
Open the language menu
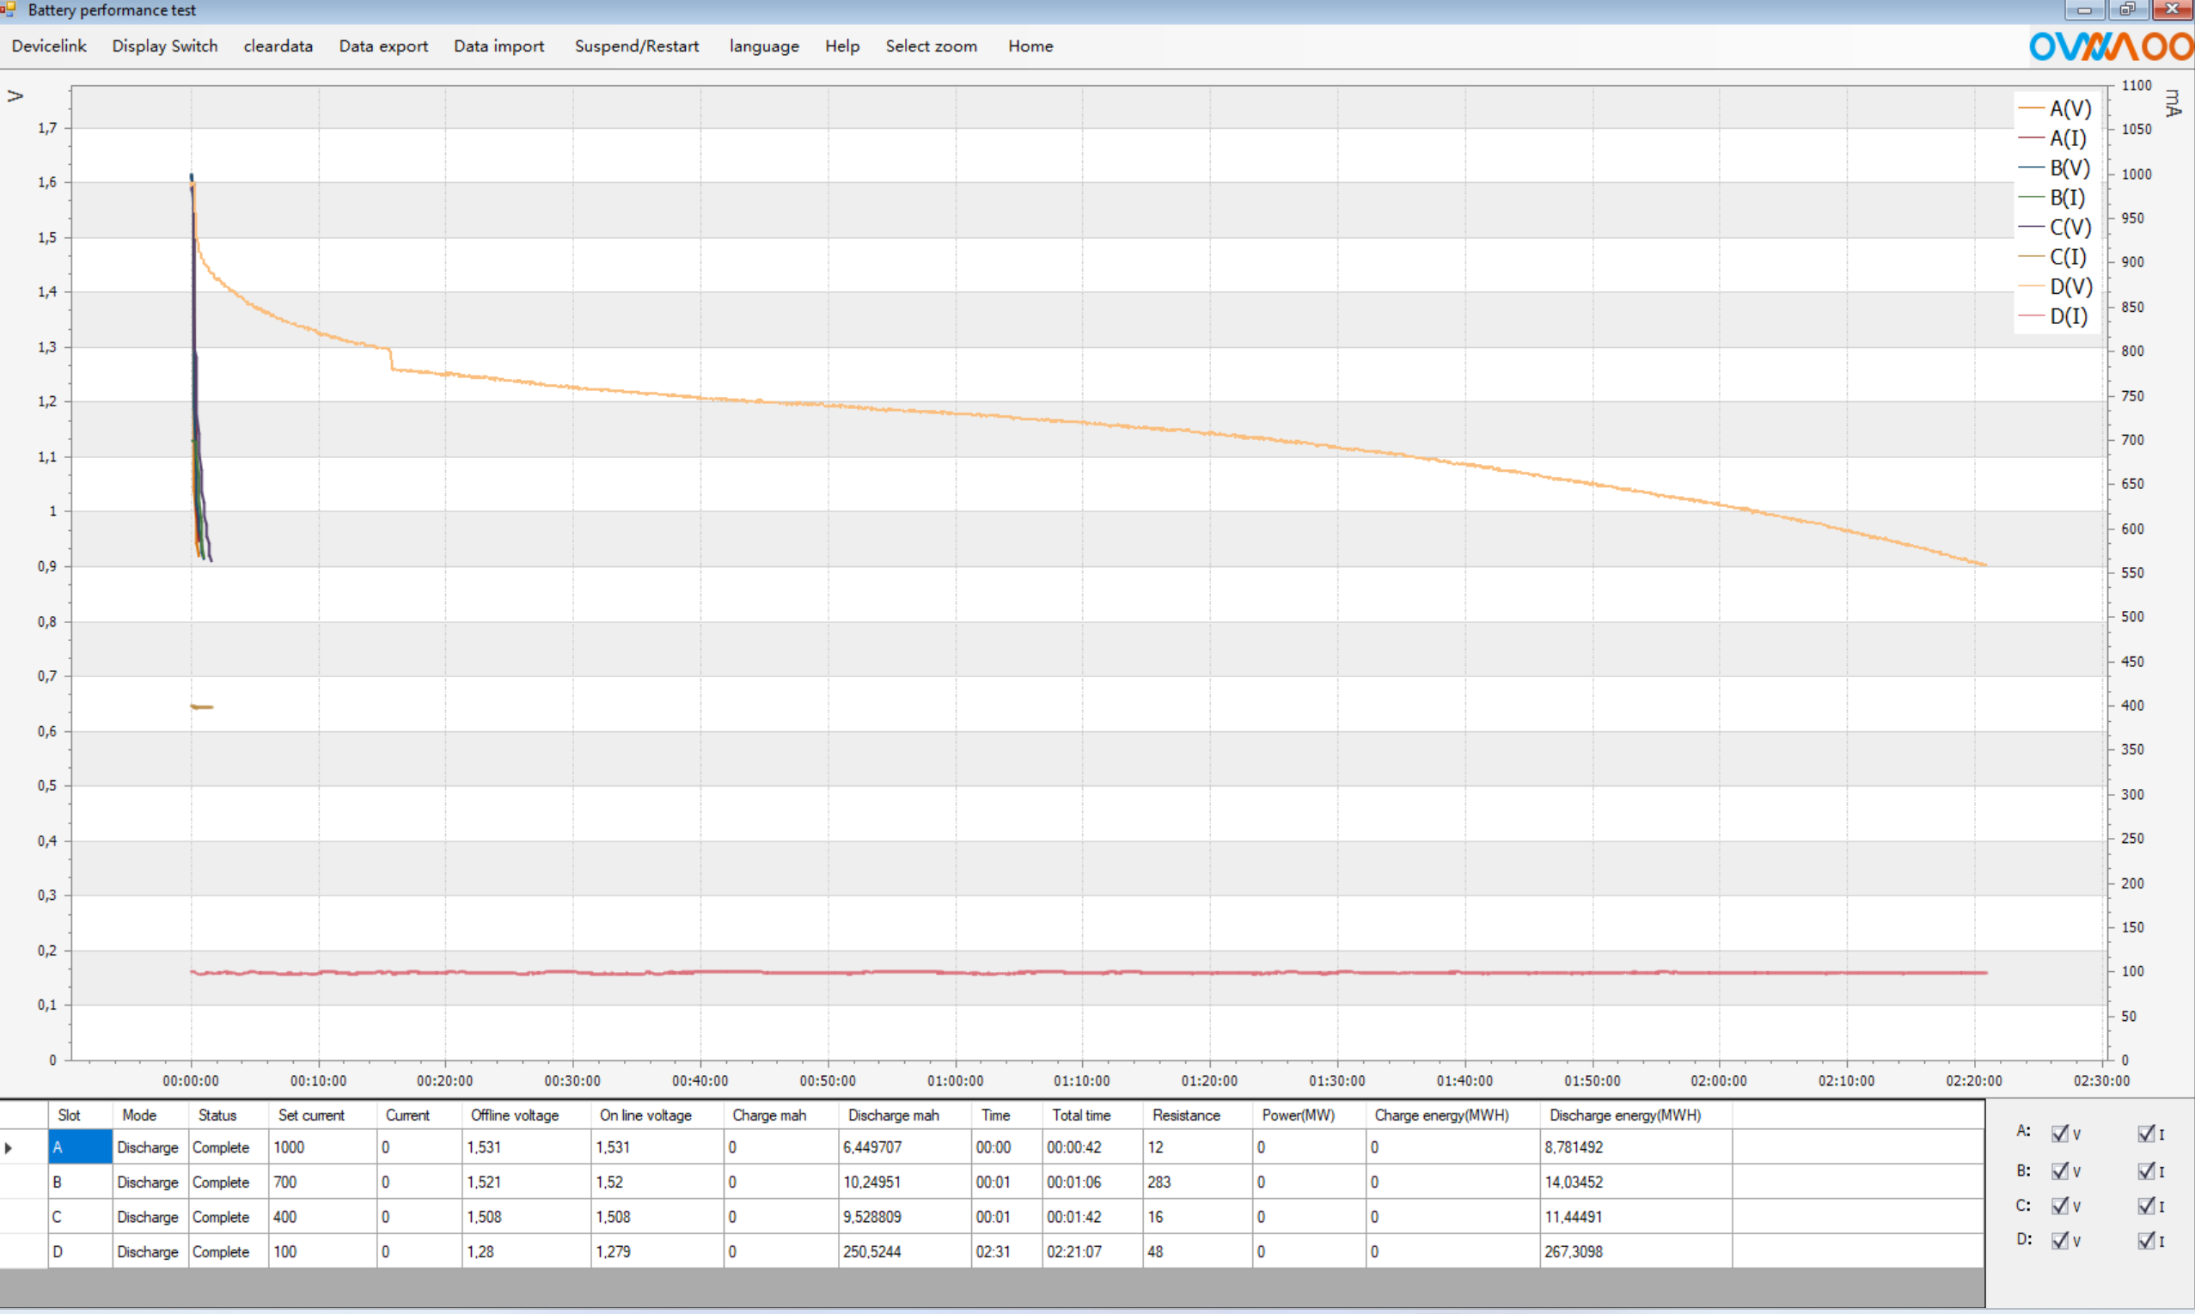point(763,46)
